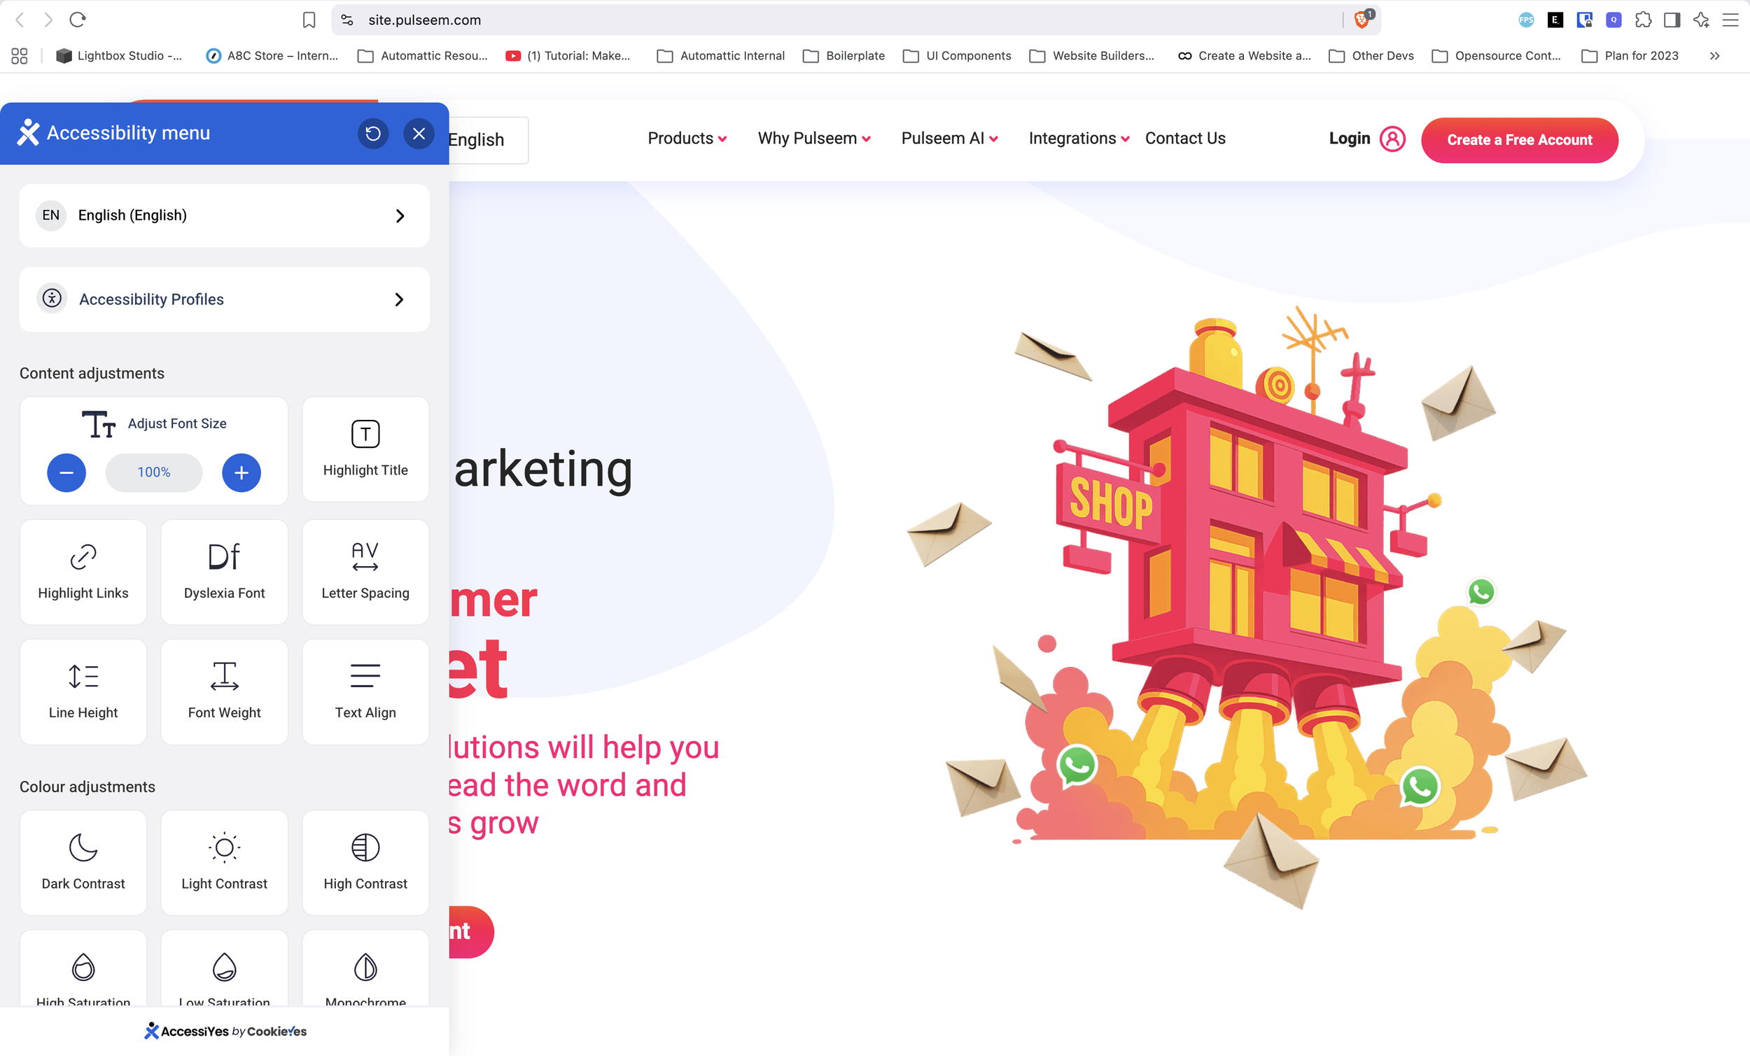
Task: Open the browser extensions puzzle icon
Action: 1643,20
